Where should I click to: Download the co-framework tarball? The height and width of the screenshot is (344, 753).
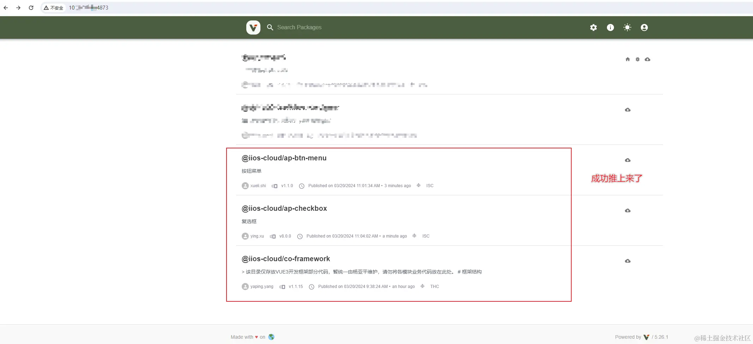628,261
